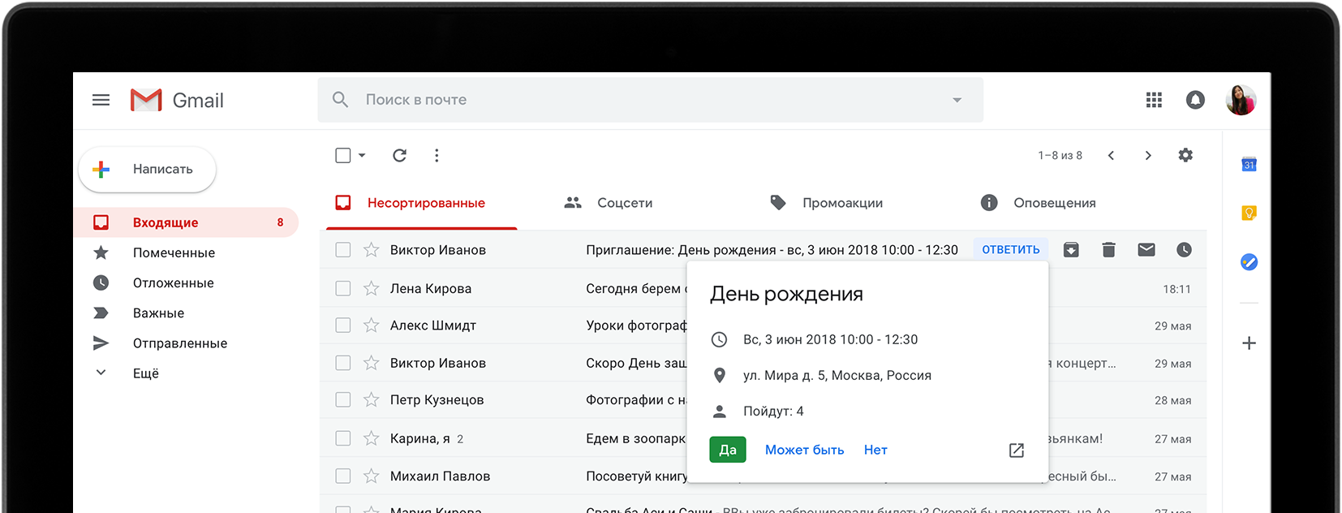Click the Написать compose button

coord(148,169)
